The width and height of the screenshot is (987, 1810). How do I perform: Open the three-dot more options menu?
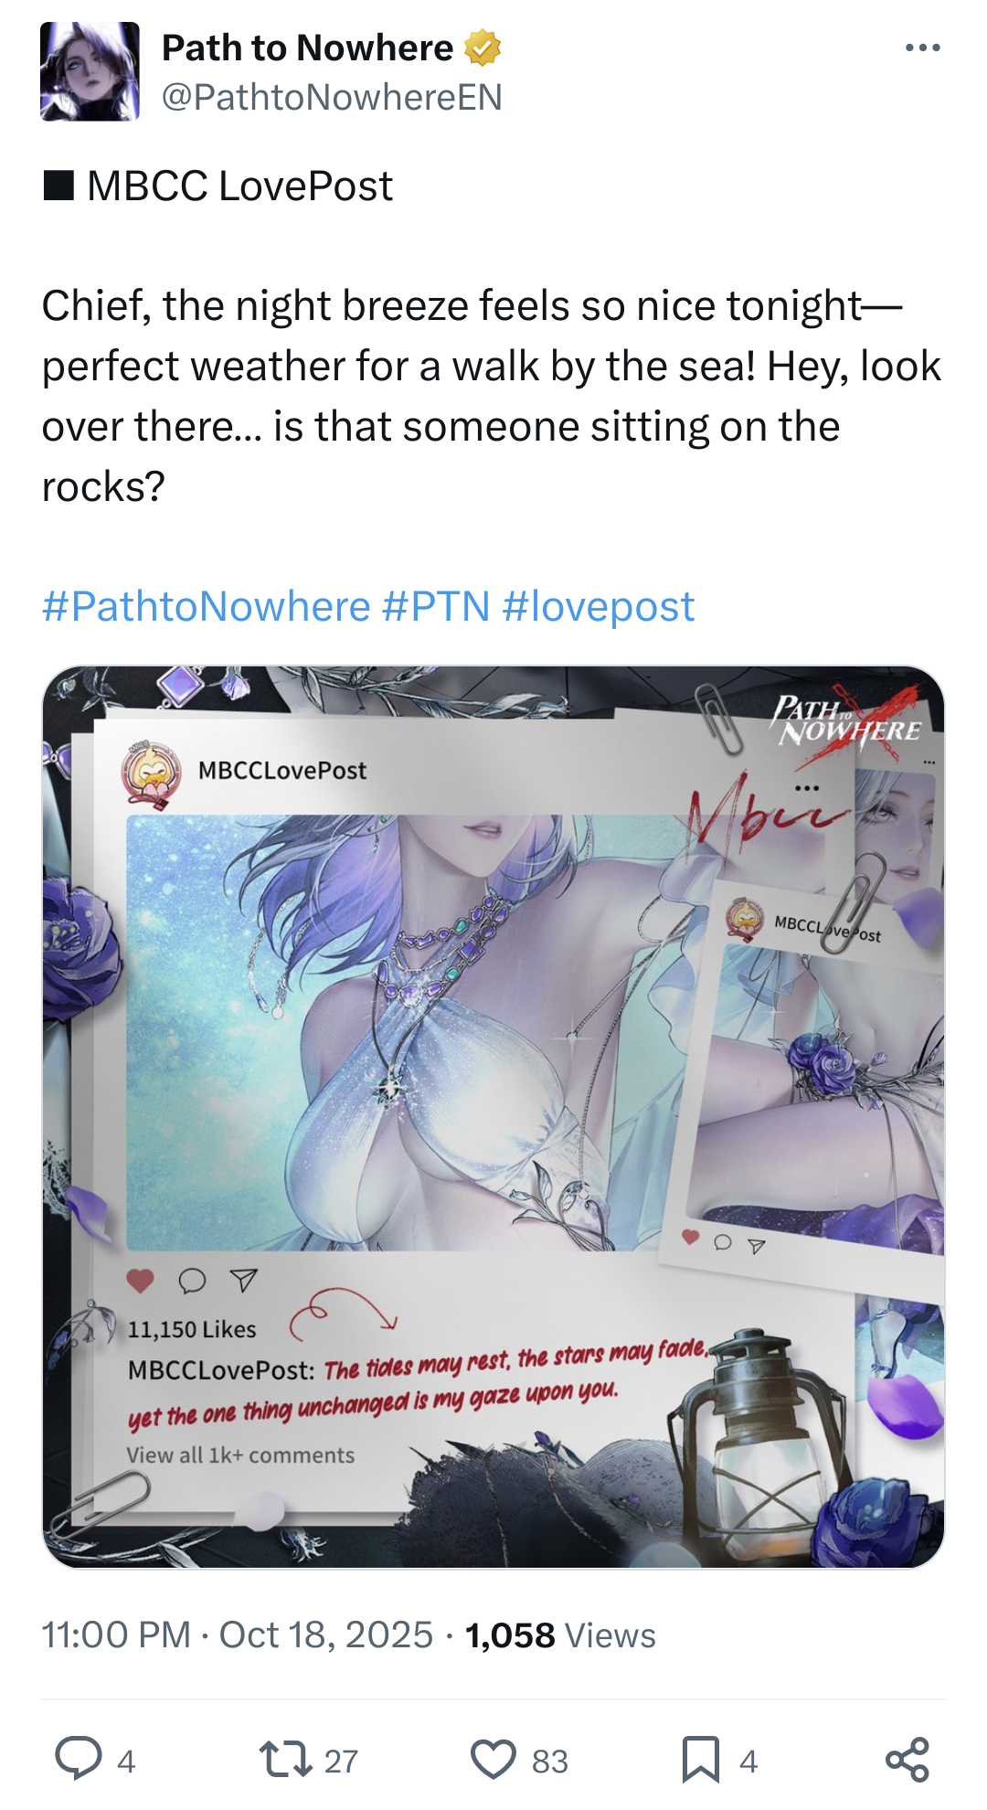(923, 48)
